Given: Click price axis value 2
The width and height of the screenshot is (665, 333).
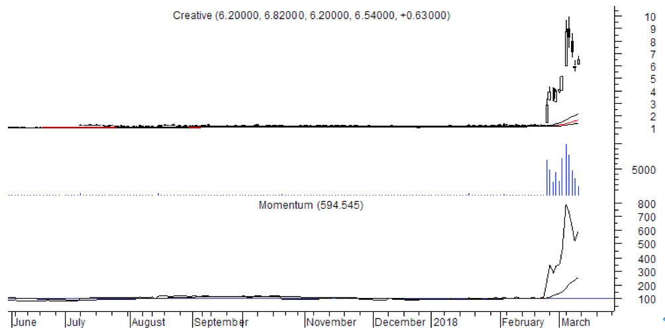Looking at the screenshot, I should [x=654, y=116].
